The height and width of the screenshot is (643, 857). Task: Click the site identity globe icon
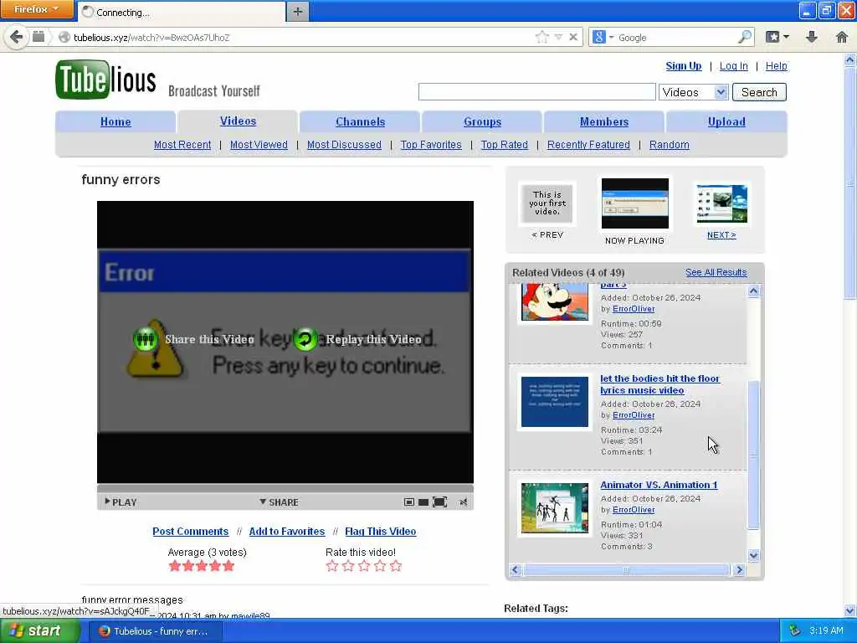coord(64,37)
